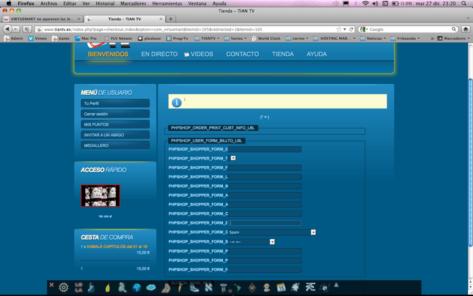The height and width of the screenshot is (296, 473).
Task: Go to the BIENVENIDOS page
Action: 108,54
